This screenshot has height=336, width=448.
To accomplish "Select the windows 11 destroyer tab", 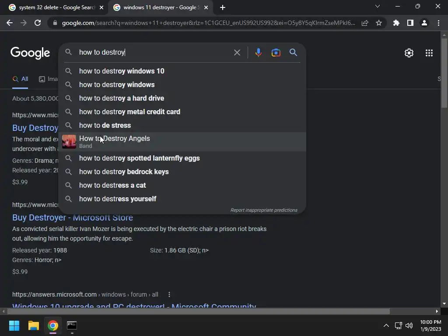I will [x=160, y=7].
